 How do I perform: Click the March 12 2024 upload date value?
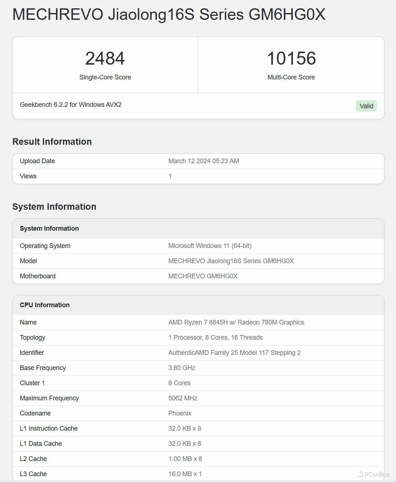tap(204, 161)
